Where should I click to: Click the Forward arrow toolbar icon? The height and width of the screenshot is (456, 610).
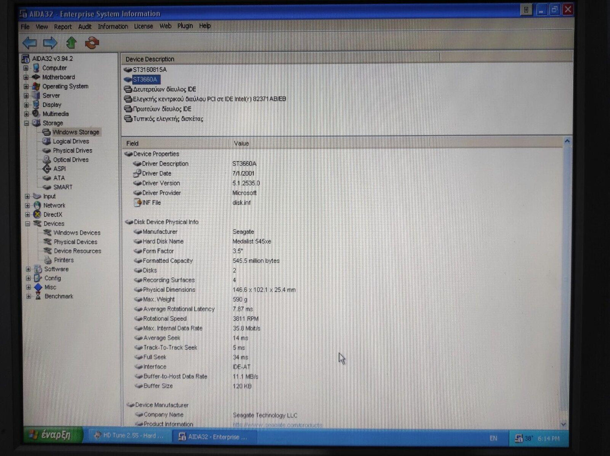(50, 43)
